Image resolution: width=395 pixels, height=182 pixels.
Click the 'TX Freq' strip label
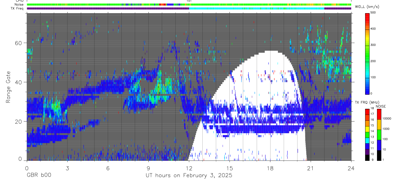coord(17,8)
